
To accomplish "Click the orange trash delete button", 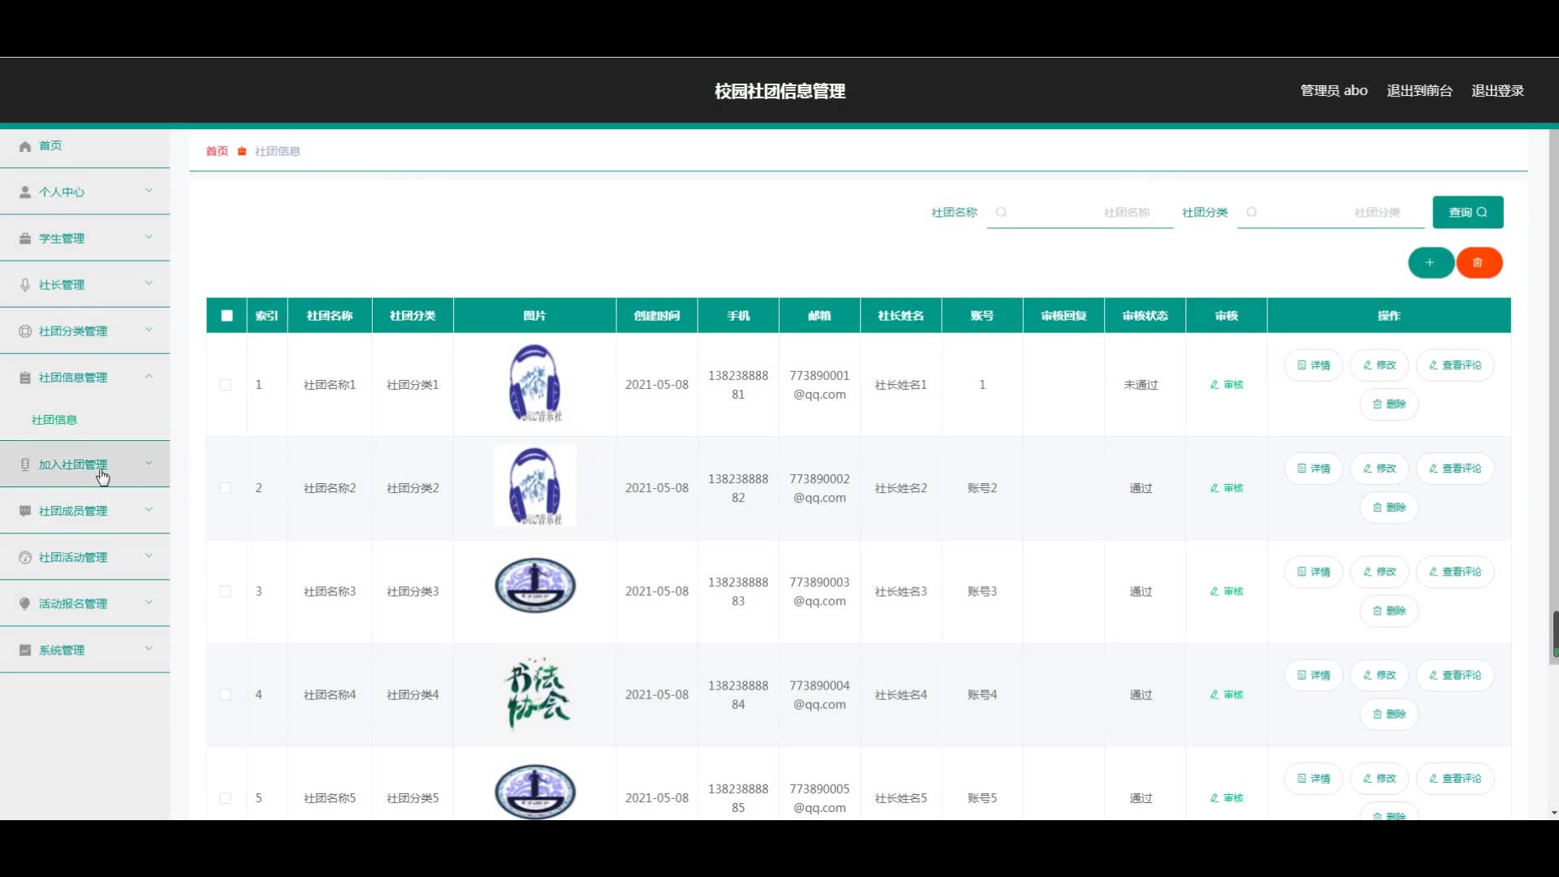I will (1479, 262).
